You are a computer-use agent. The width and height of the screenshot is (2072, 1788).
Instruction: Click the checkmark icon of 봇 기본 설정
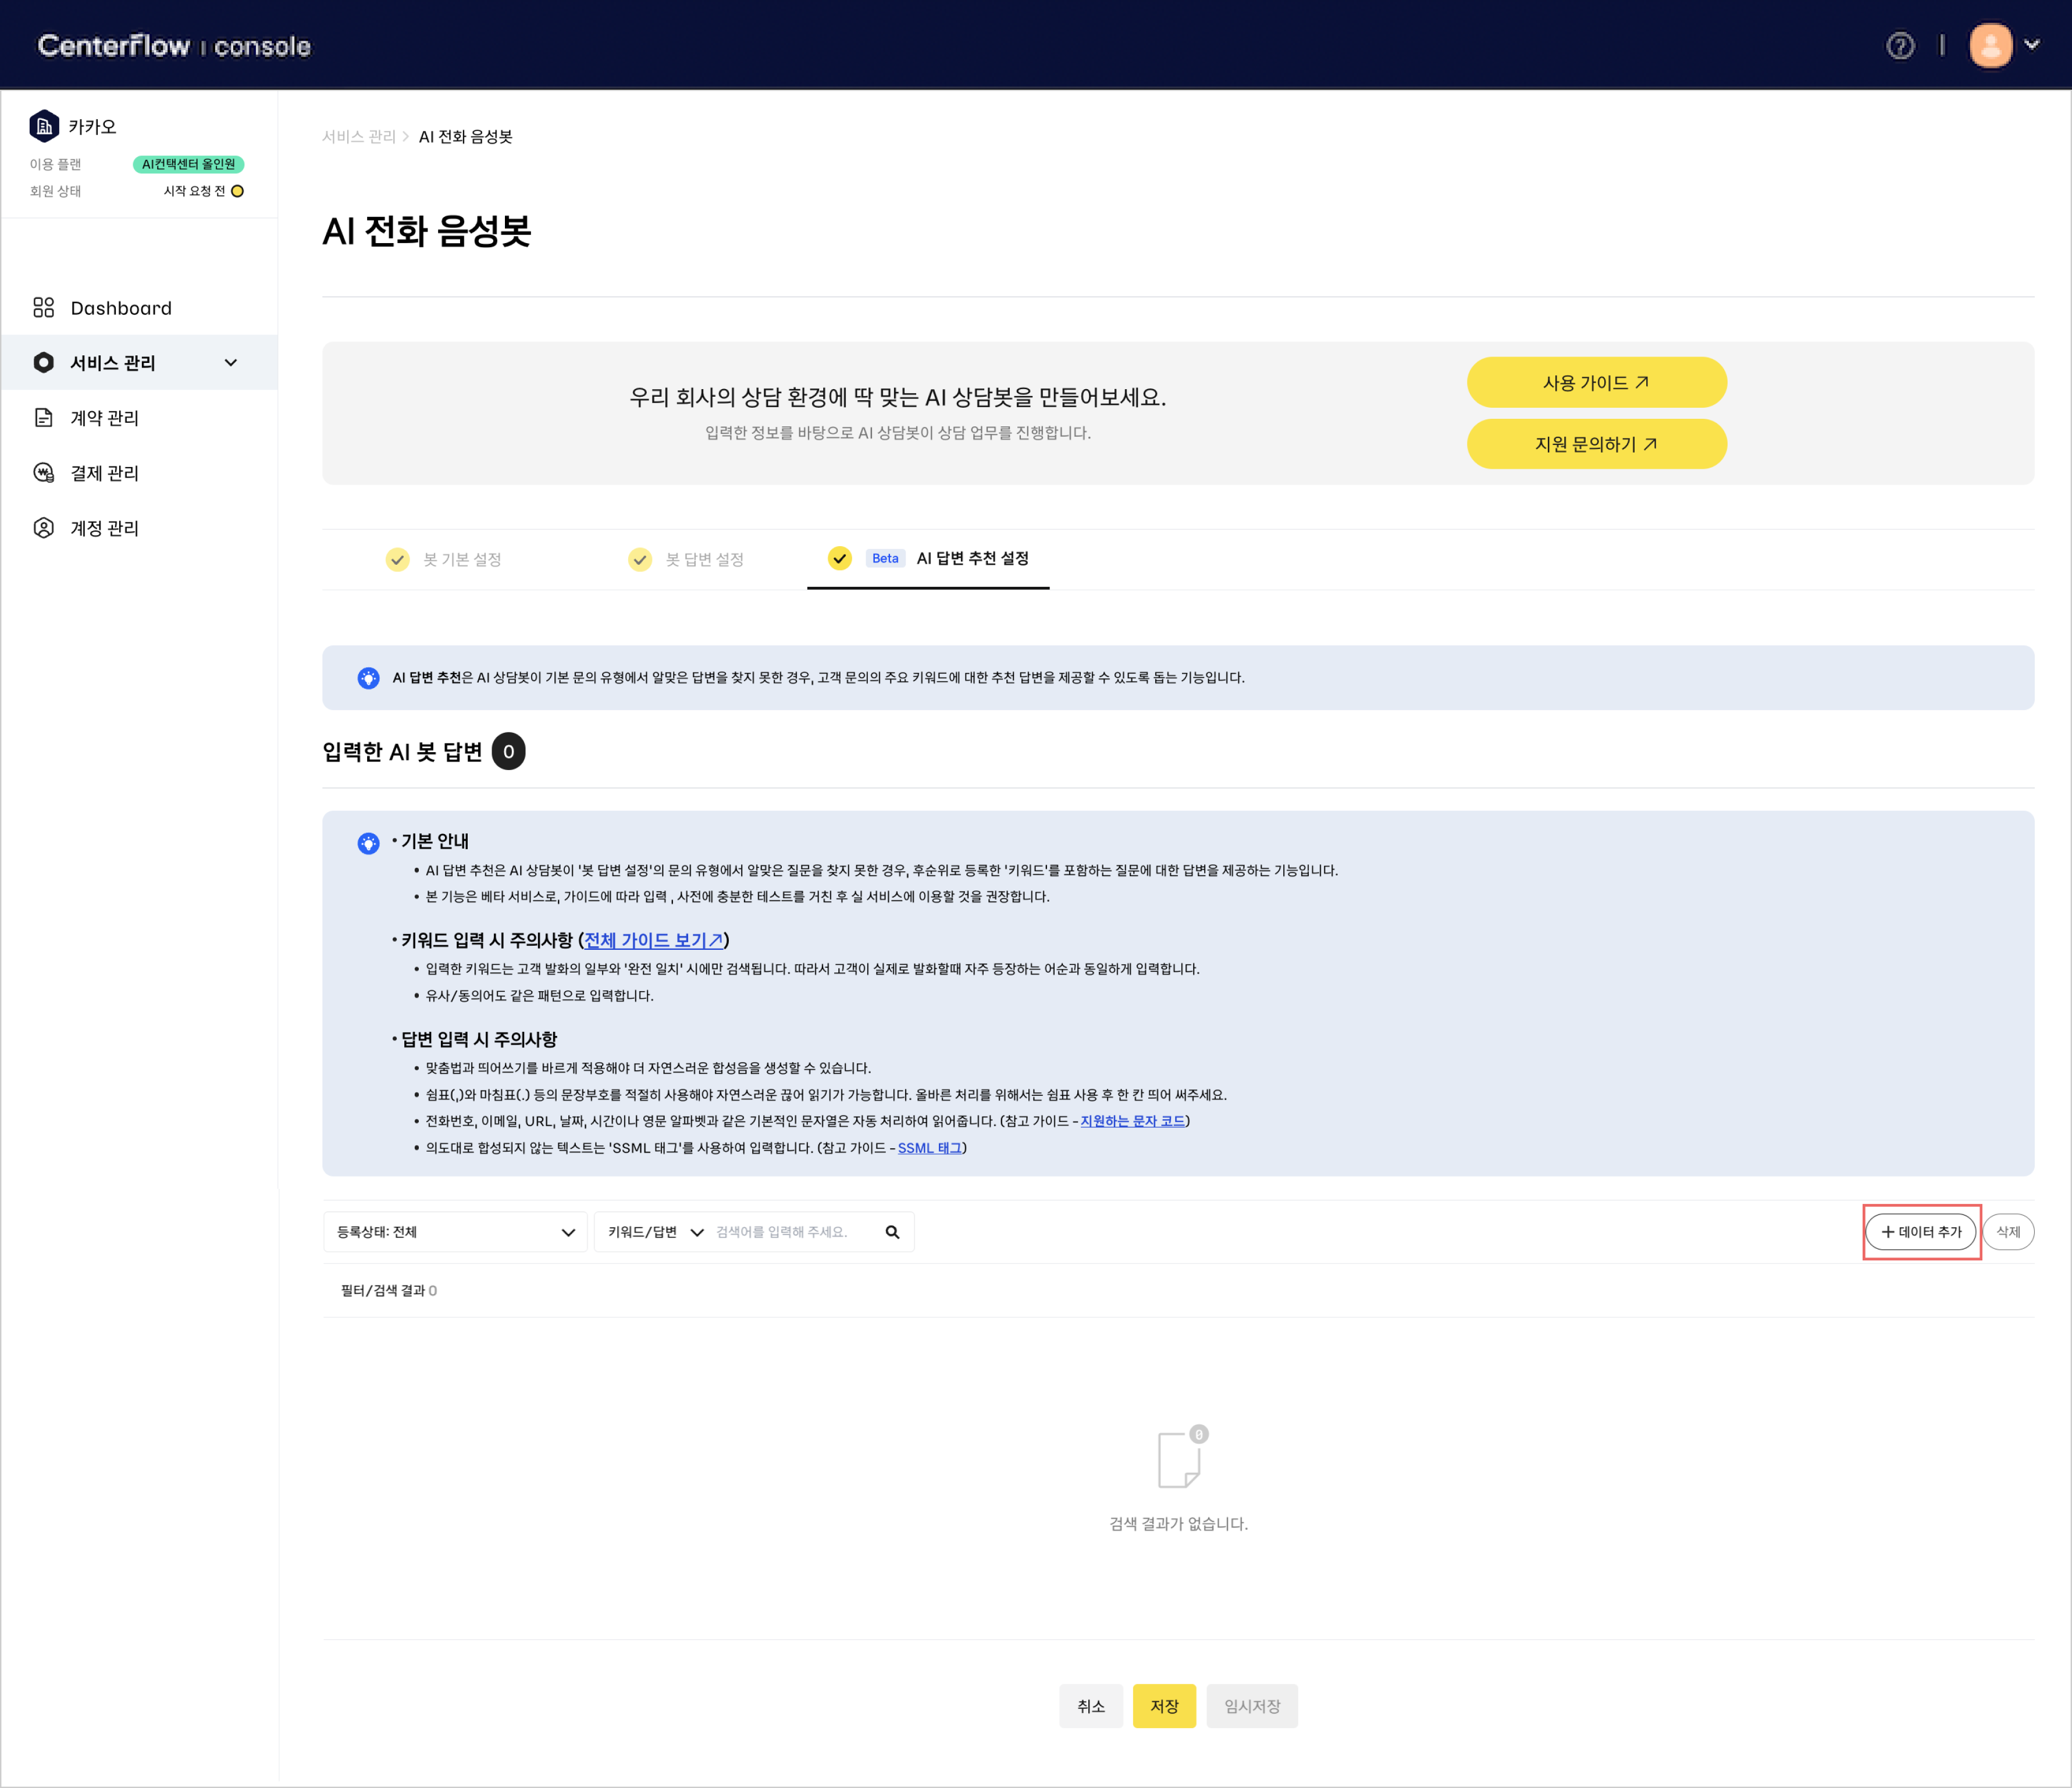click(397, 559)
